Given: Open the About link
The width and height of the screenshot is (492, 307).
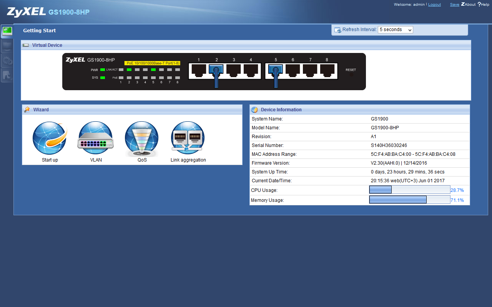Looking at the screenshot, I should (x=469, y=5).
